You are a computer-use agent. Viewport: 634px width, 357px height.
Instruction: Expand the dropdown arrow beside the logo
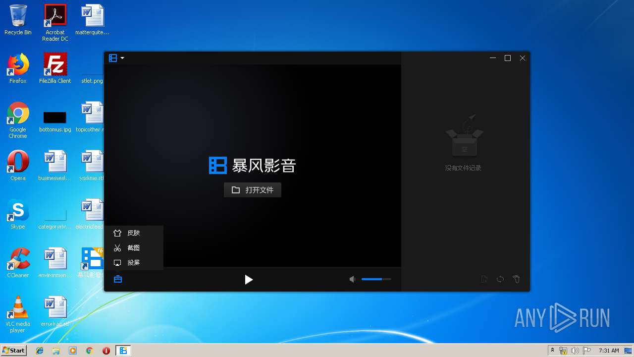point(122,58)
